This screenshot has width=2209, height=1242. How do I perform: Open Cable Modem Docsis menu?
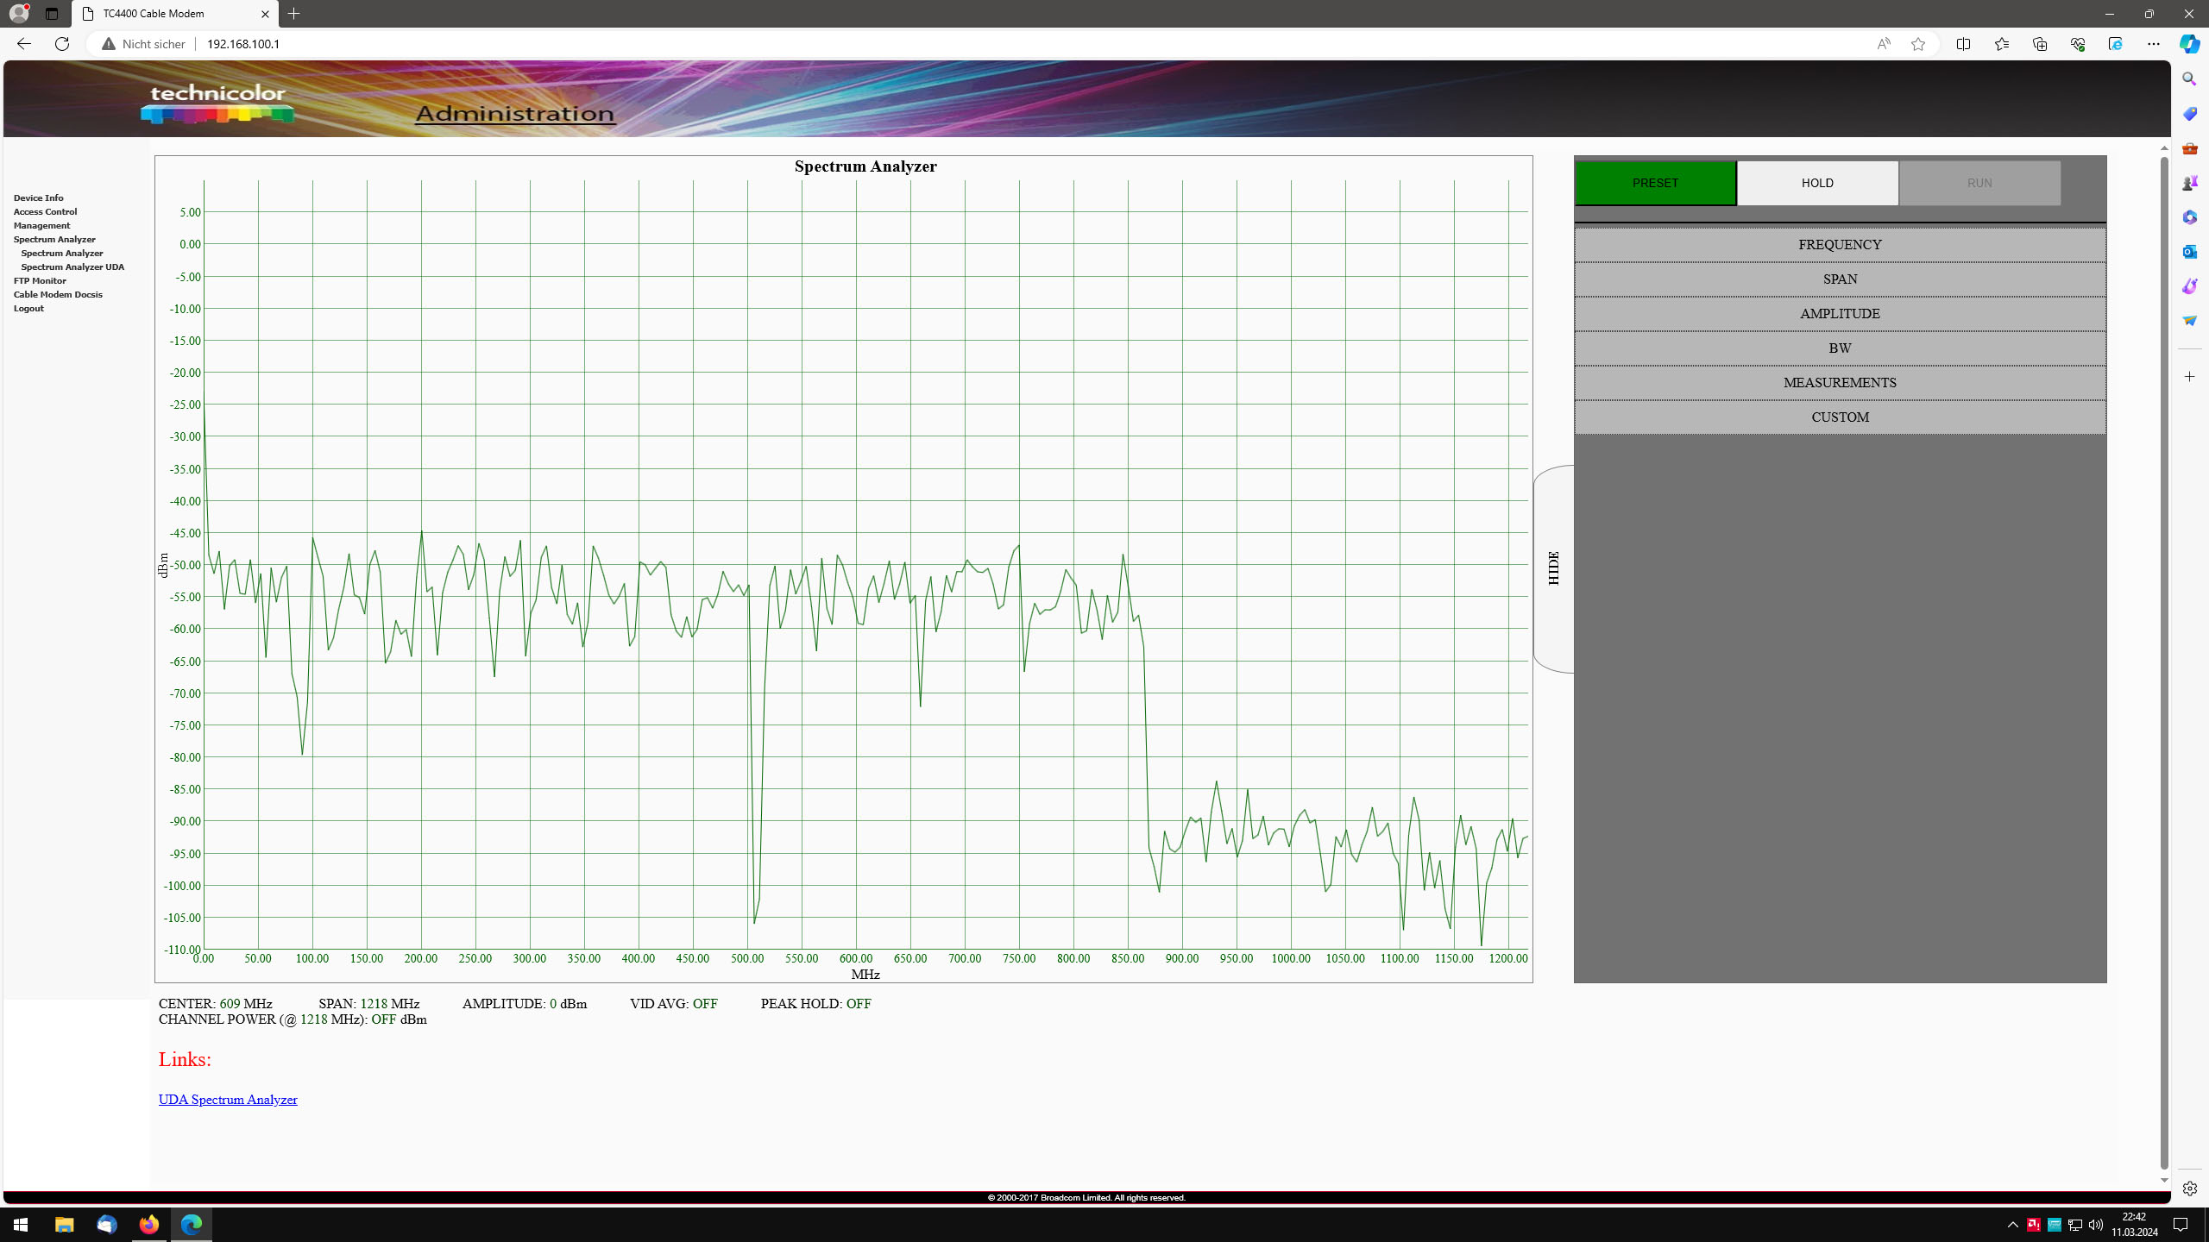pyautogui.click(x=58, y=295)
